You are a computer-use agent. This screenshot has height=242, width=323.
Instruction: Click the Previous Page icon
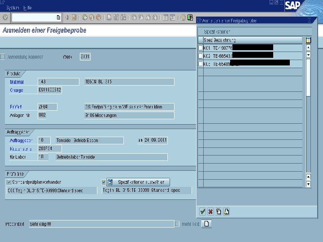(x=141, y=17)
